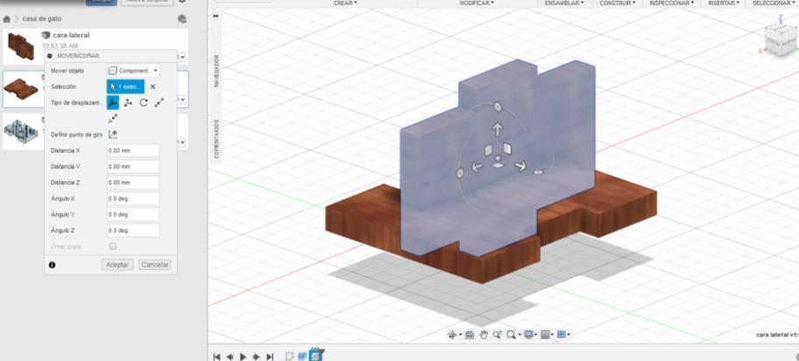Jump to timeline end
The width and height of the screenshot is (799, 361).
point(270,357)
